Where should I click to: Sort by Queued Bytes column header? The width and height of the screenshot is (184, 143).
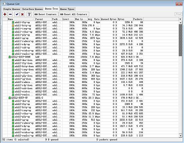click(x=109, y=19)
